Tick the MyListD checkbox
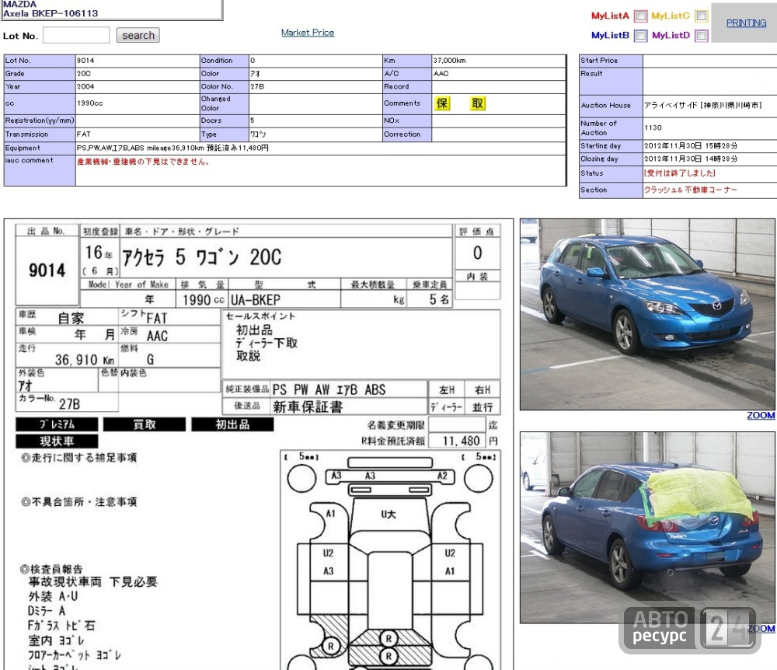 coord(701,35)
